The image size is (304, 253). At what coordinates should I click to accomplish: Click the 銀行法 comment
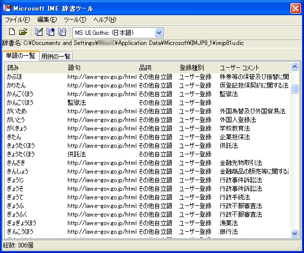(x=229, y=232)
